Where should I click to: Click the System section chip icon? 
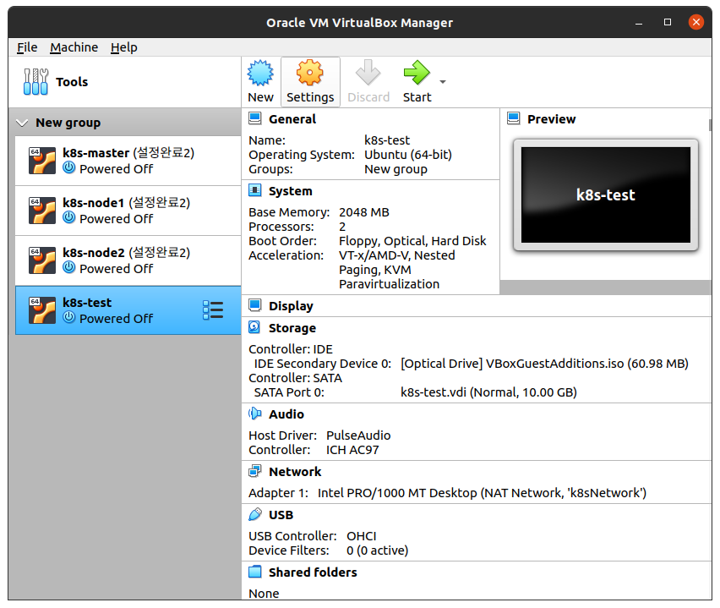(x=255, y=190)
